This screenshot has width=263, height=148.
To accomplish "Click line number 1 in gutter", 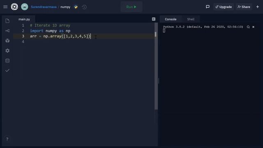I will click(x=23, y=25).
